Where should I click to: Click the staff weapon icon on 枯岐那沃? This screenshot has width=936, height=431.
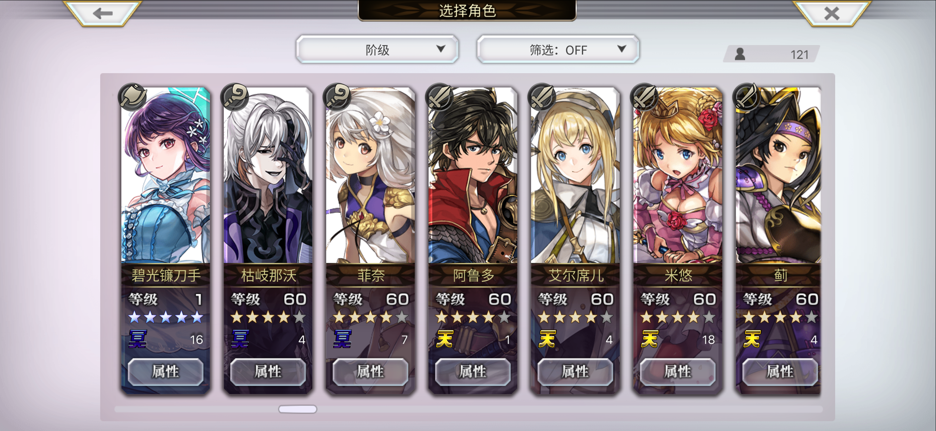[x=235, y=97]
